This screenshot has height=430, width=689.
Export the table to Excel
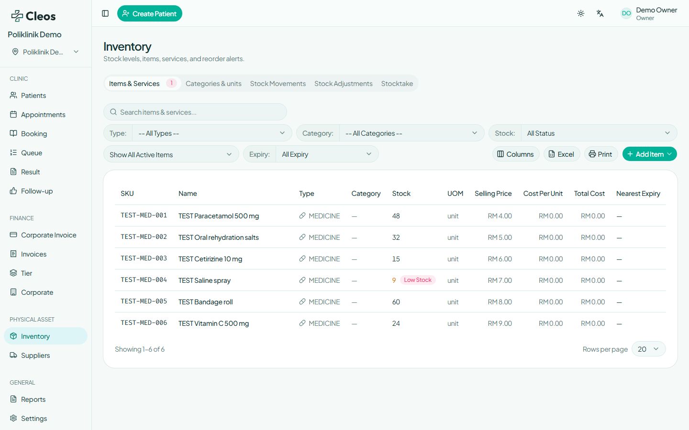561,154
